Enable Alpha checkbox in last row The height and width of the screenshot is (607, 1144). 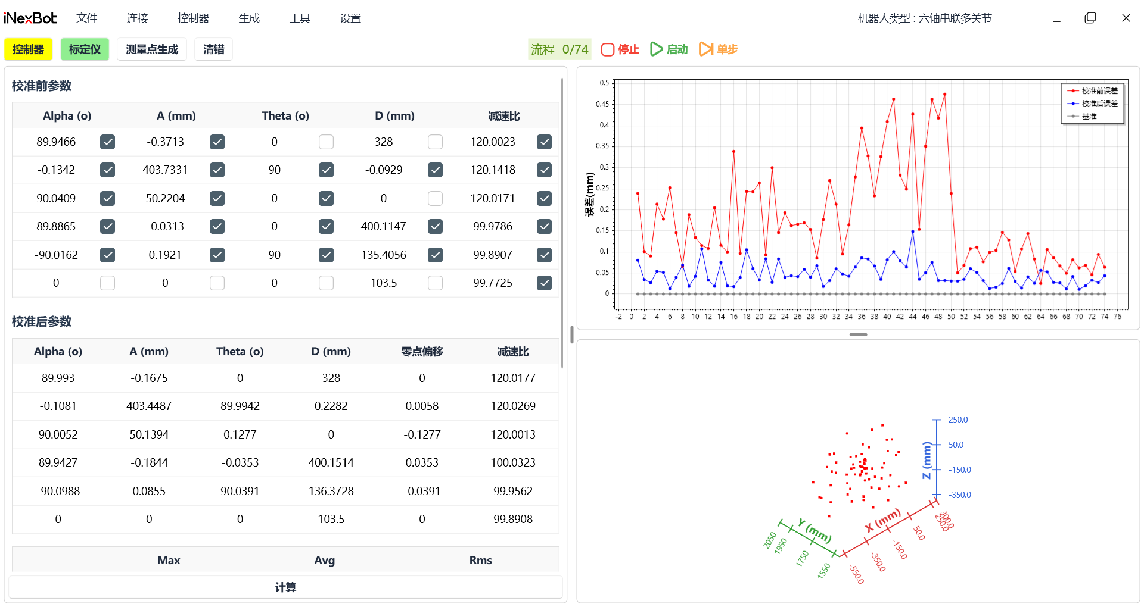(x=107, y=283)
